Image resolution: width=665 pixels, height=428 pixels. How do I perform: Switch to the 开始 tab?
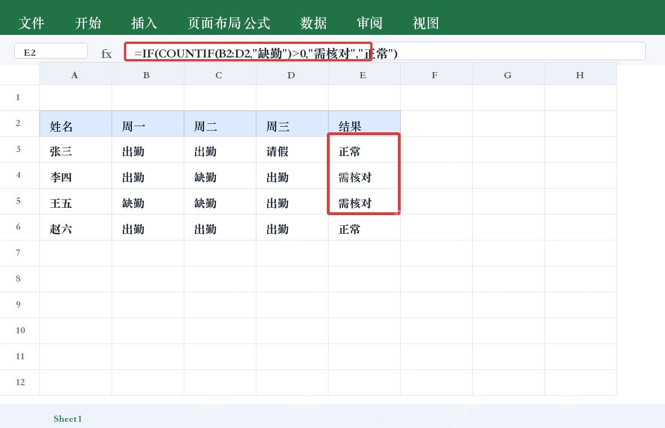tap(88, 23)
